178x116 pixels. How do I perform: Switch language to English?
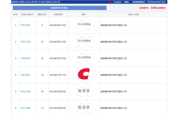(117, 2)
